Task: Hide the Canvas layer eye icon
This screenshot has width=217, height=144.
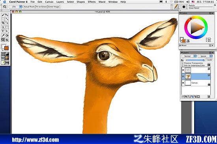Action: tap(183, 83)
